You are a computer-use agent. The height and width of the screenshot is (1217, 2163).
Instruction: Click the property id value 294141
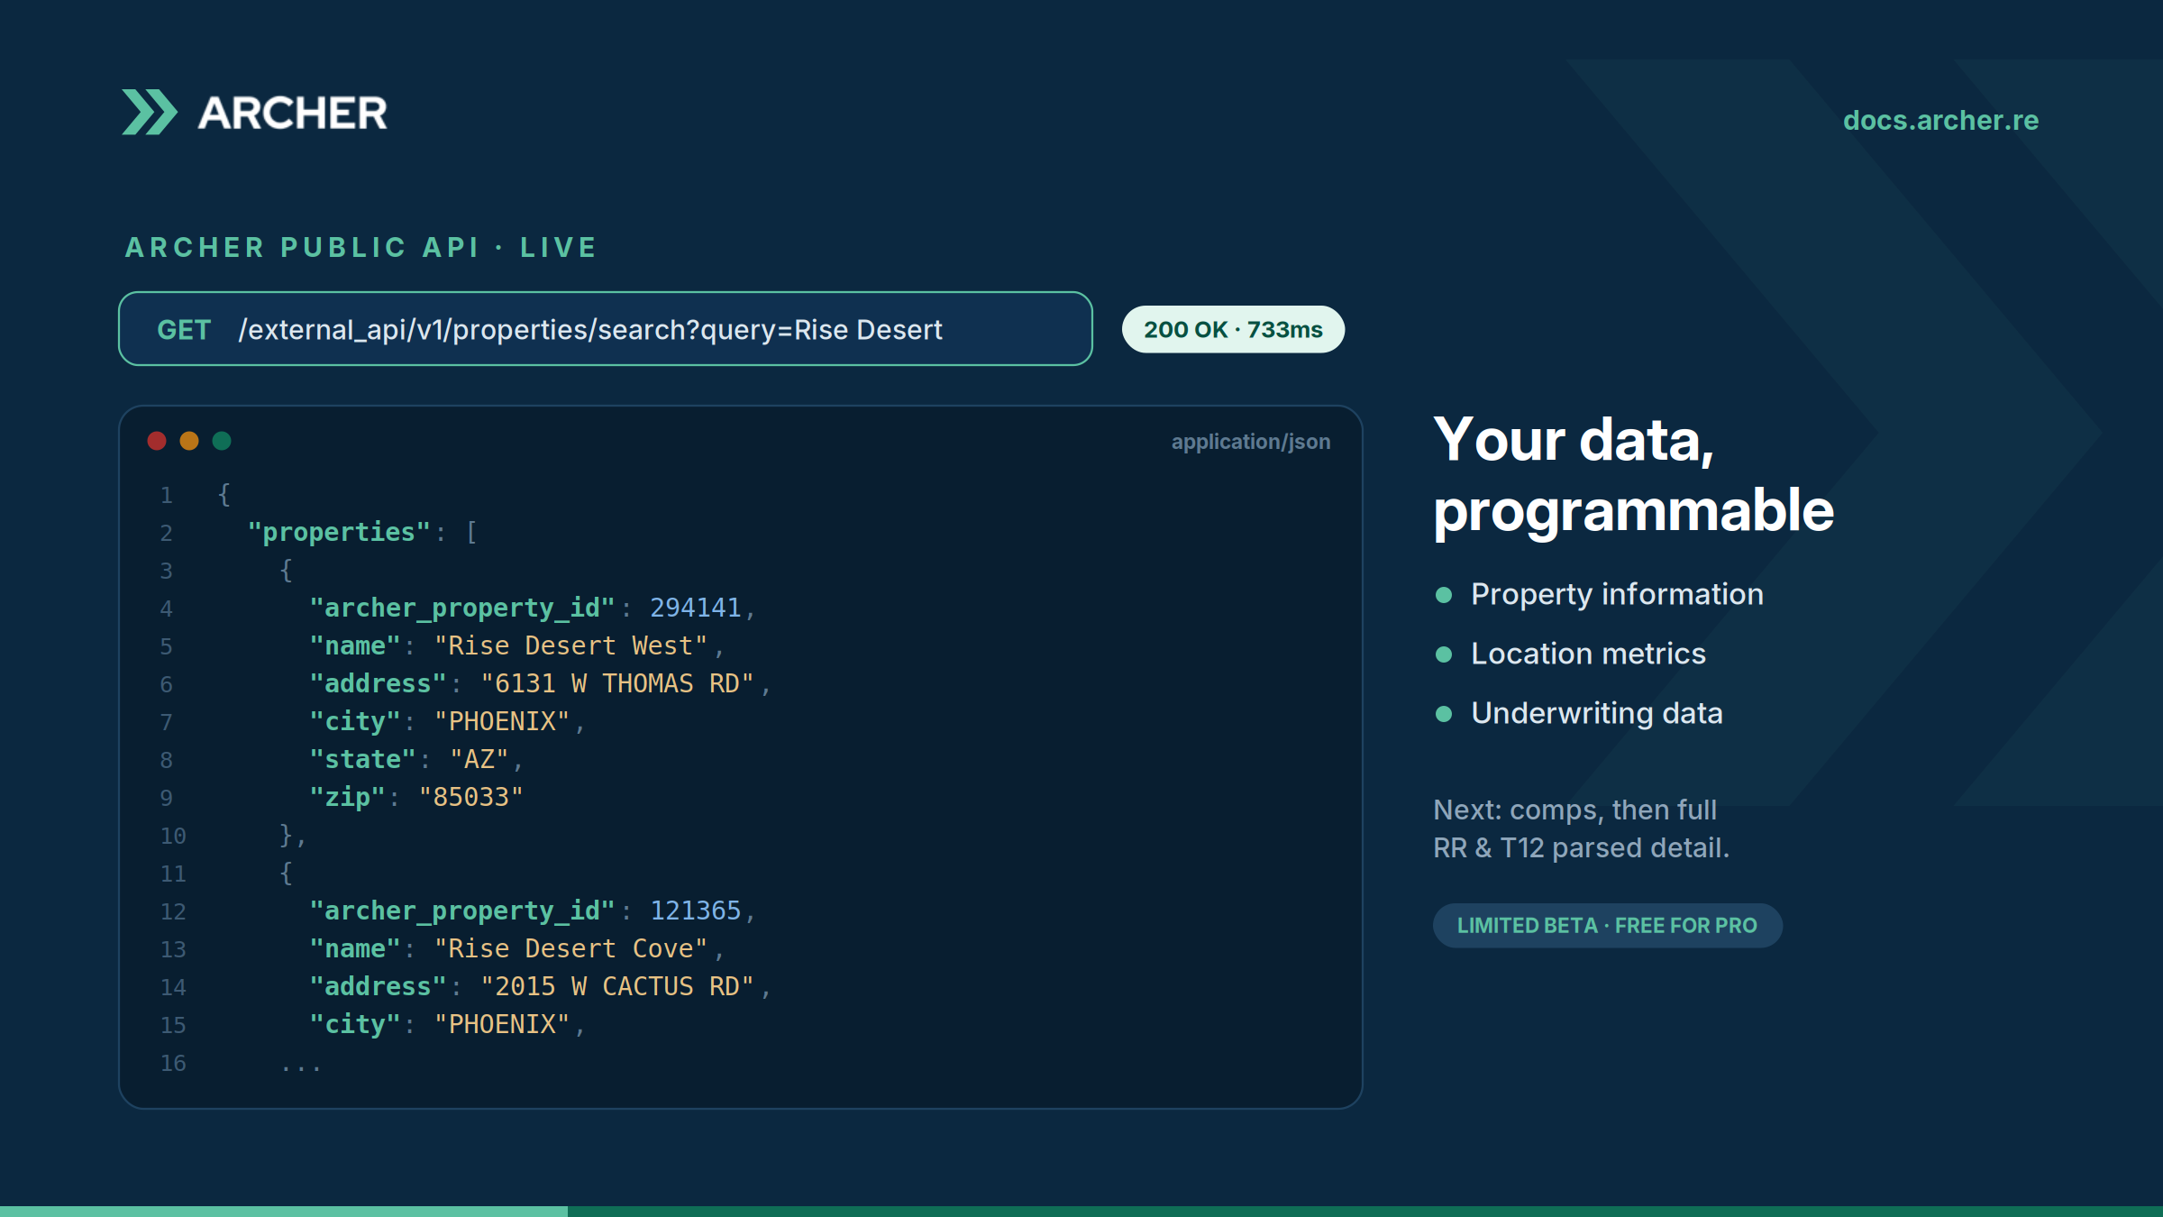tap(696, 608)
